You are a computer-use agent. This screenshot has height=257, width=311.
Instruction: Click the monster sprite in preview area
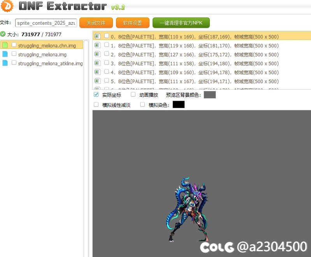(187, 209)
